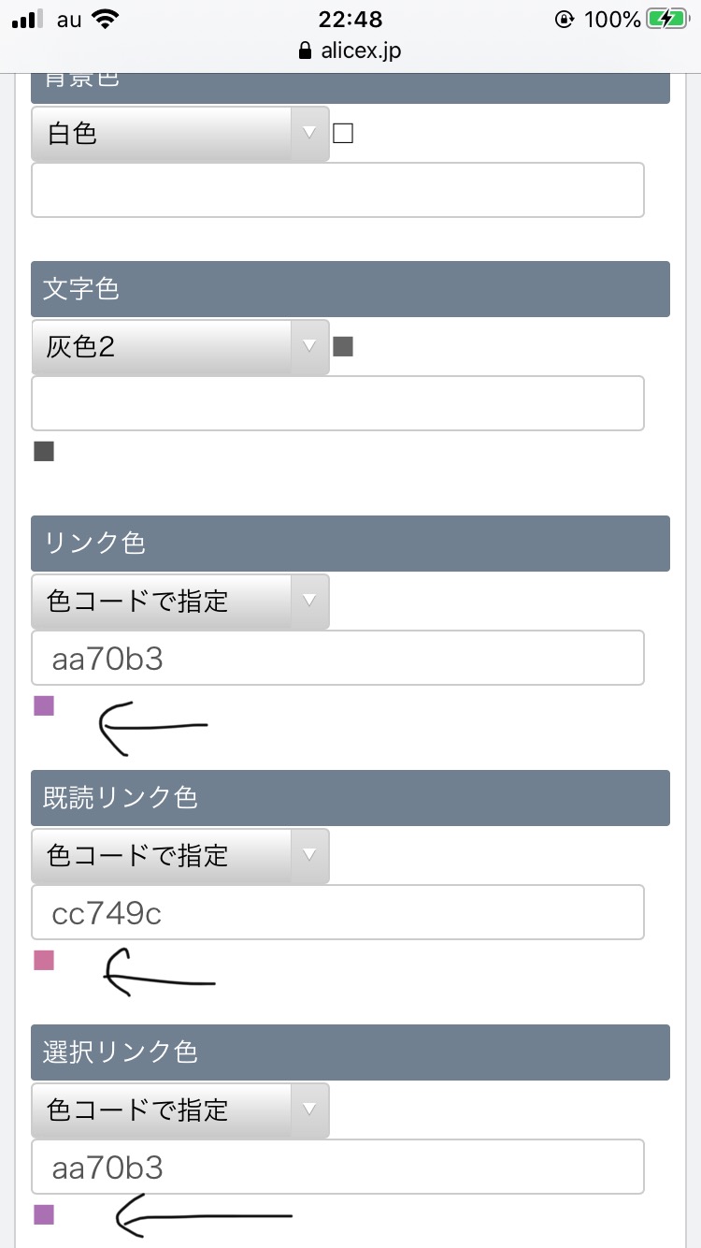Tap the purple swatch under 選択リンク色 field

[44, 1214]
